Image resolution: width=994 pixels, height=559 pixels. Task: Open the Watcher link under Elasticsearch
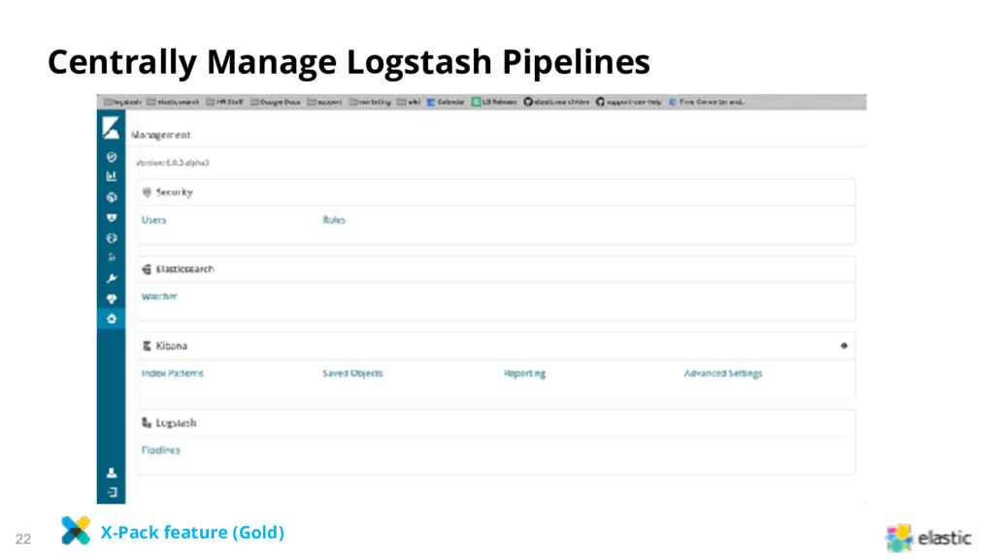coord(159,297)
